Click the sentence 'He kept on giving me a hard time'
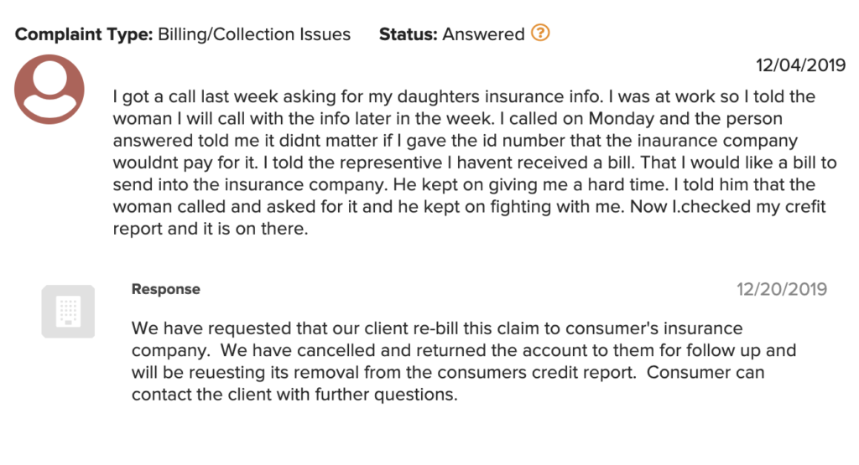The image size is (859, 465). pyautogui.click(x=530, y=184)
